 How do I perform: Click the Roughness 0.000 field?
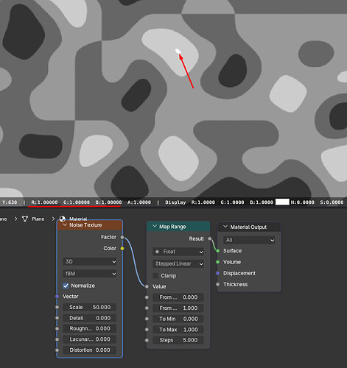click(90, 328)
